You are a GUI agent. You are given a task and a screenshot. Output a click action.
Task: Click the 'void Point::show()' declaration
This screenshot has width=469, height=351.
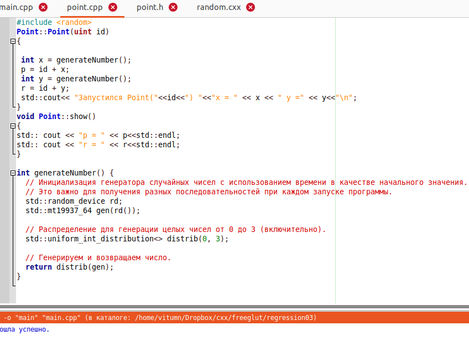pos(56,116)
